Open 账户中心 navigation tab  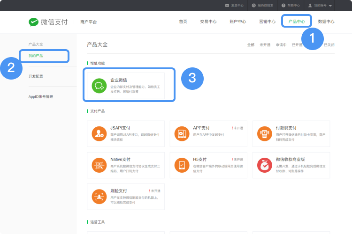click(238, 22)
